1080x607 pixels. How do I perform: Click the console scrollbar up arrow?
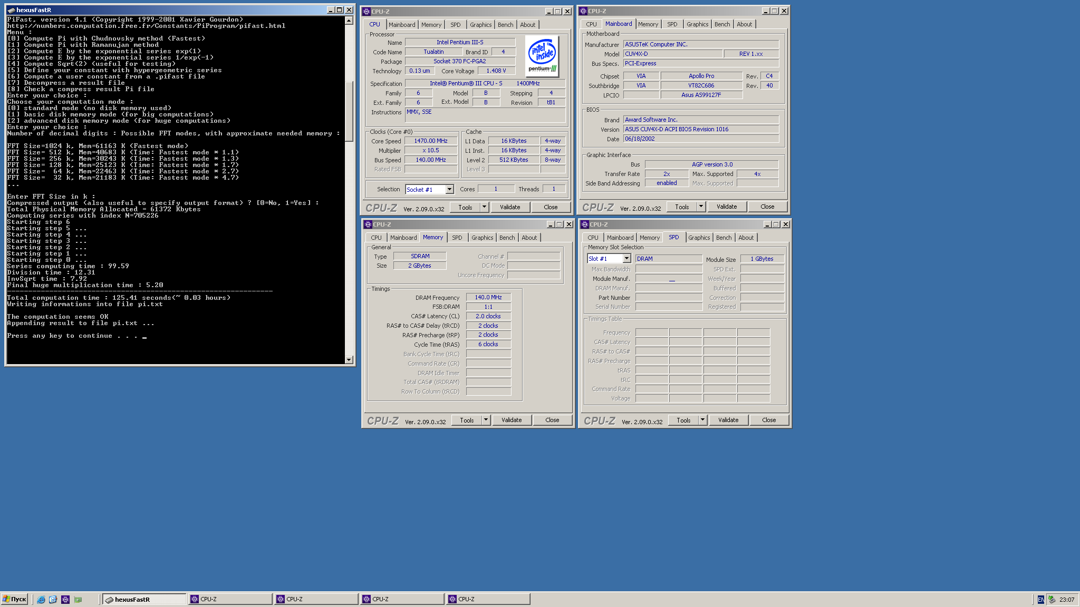(349, 21)
